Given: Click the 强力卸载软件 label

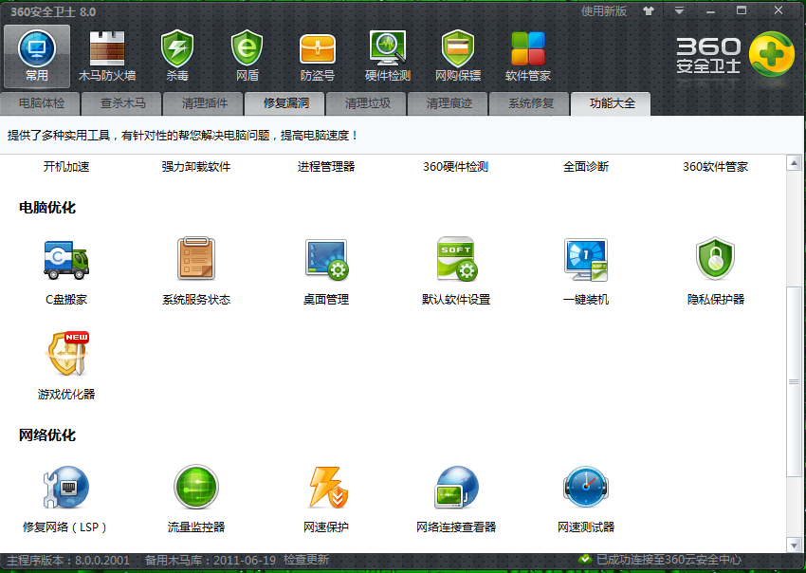Looking at the screenshot, I should tap(196, 167).
